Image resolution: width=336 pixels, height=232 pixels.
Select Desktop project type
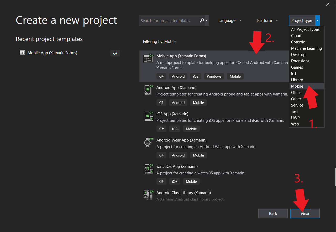point(307,55)
